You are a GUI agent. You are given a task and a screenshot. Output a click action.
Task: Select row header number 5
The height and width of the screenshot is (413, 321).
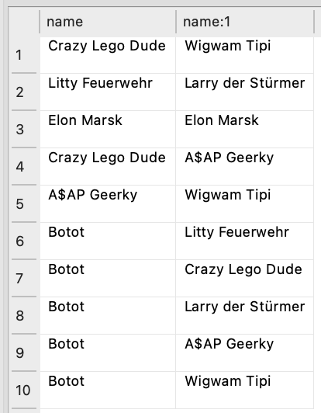pos(24,204)
